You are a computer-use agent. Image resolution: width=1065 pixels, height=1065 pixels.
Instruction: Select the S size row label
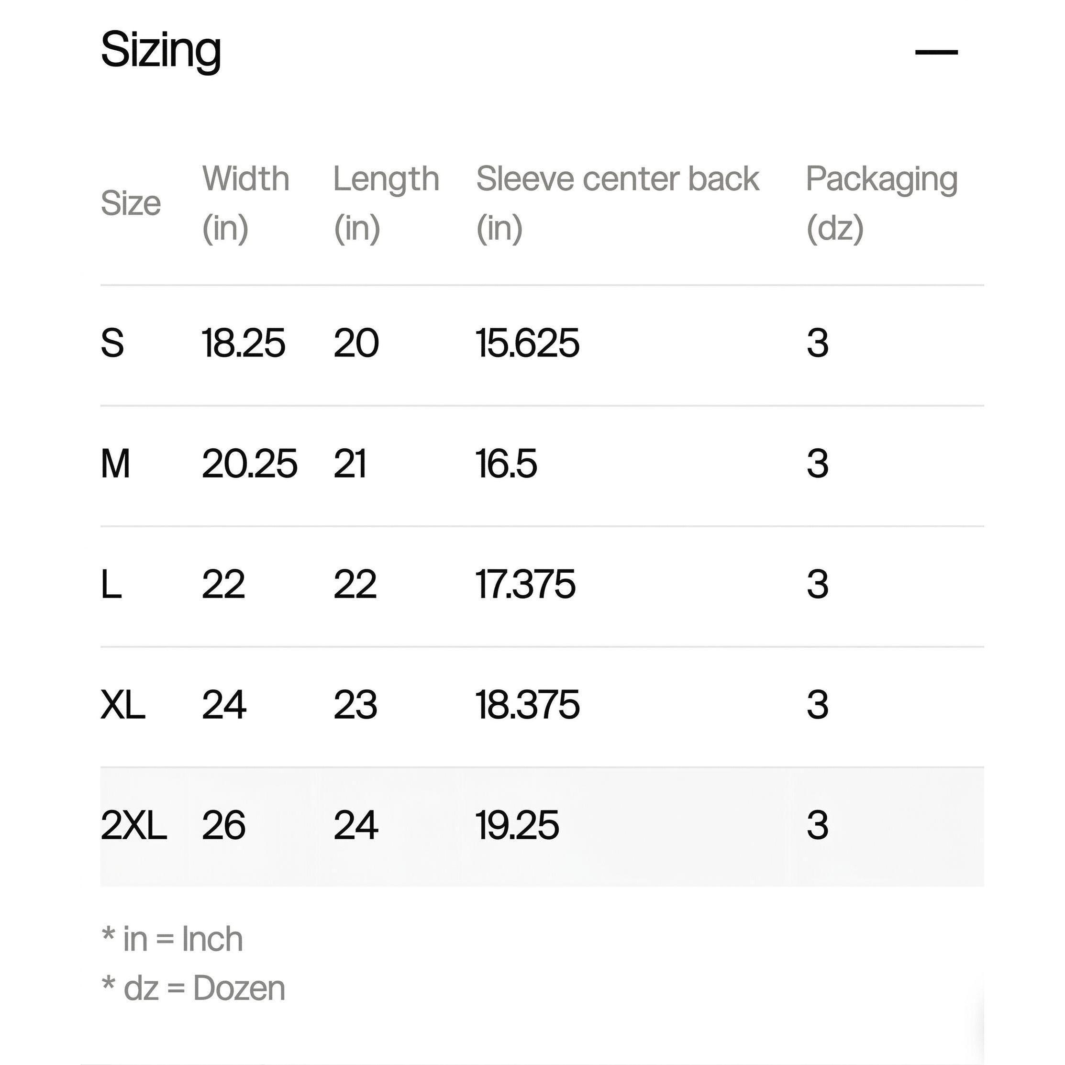[x=112, y=343]
